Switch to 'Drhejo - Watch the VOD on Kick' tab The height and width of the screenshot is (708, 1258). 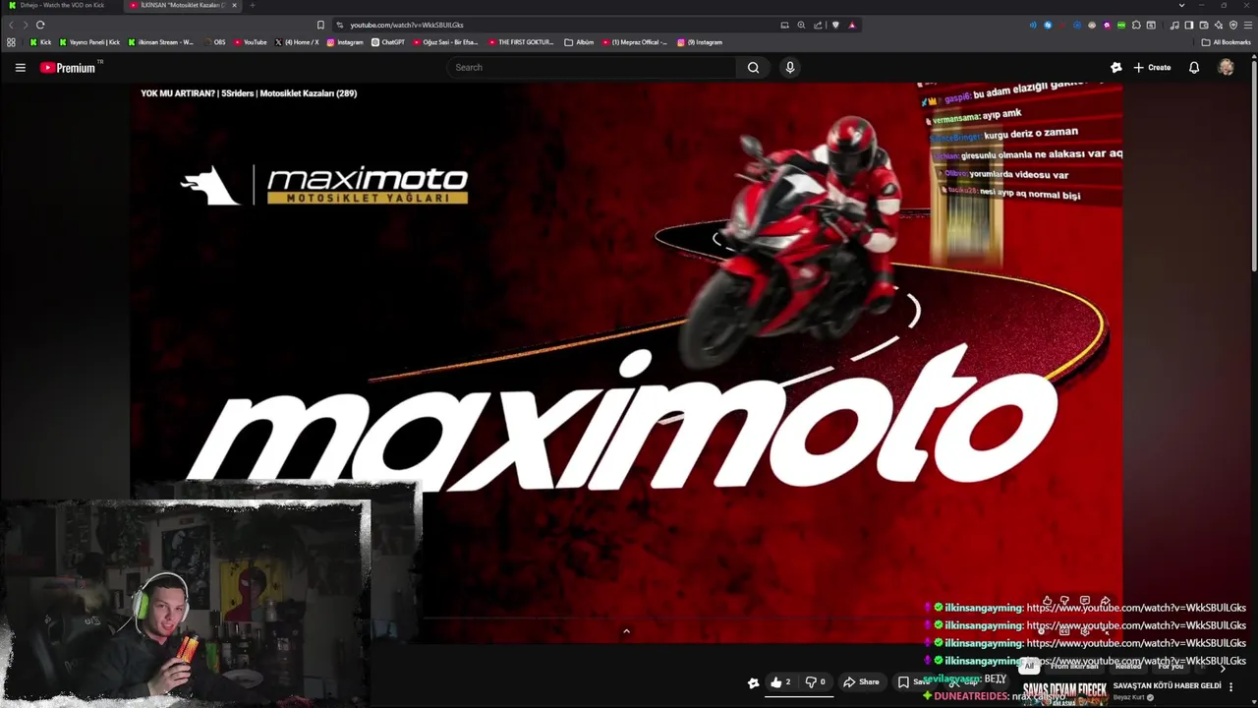[x=61, y=5]
